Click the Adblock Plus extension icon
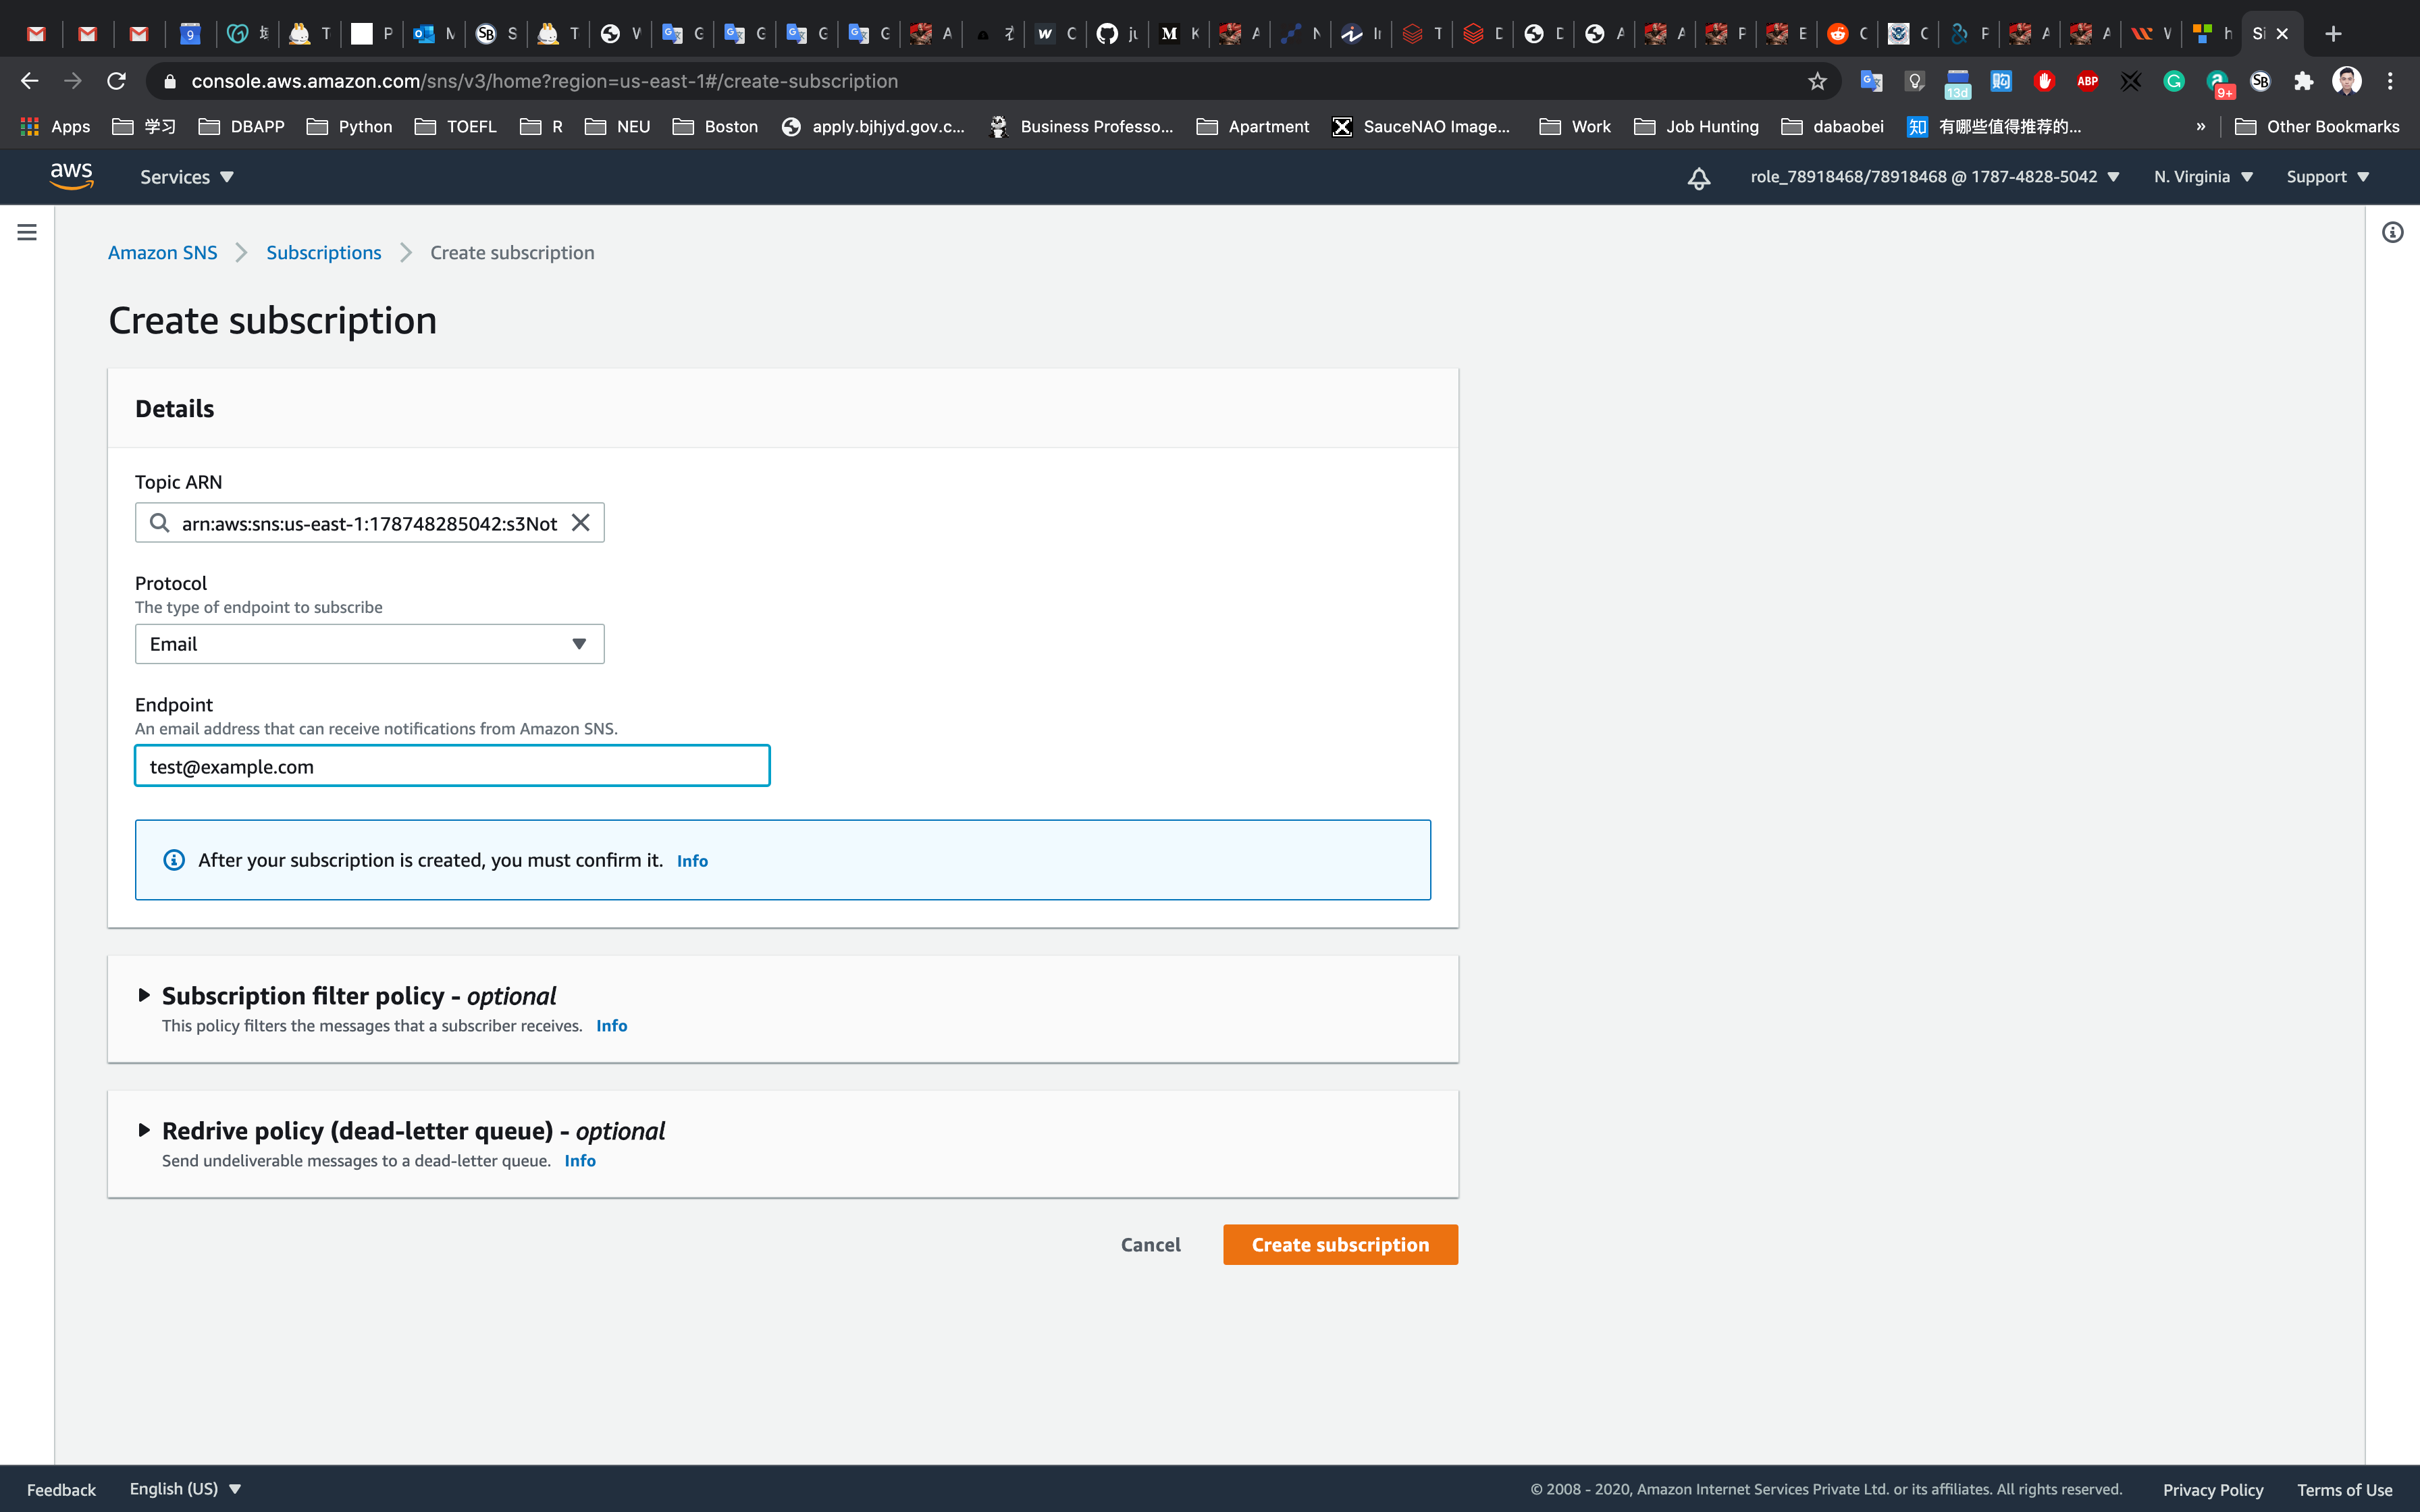This screenshot has height=1512, width=2420. [x=2087, y=81]
